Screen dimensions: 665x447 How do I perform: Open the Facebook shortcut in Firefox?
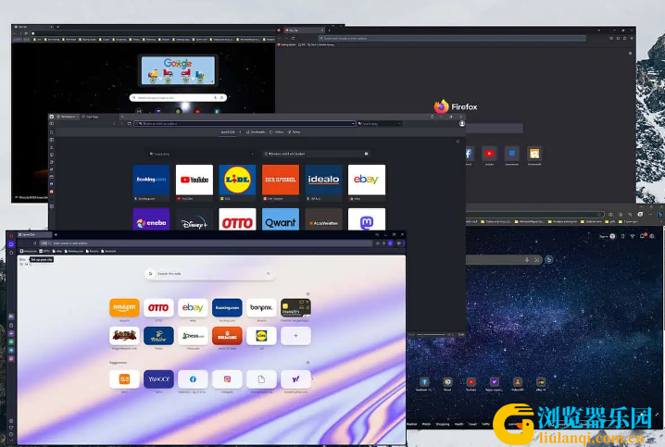point(469,154)
